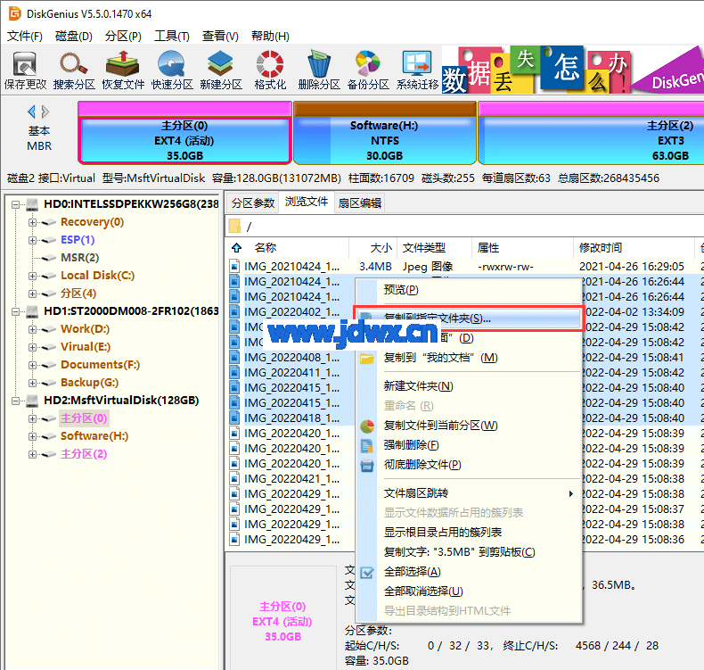This screenshot has width=704, height=670.
Task: Open the 磁盘(D) menu
Action: pyautogui.click(x=74, y=36)
